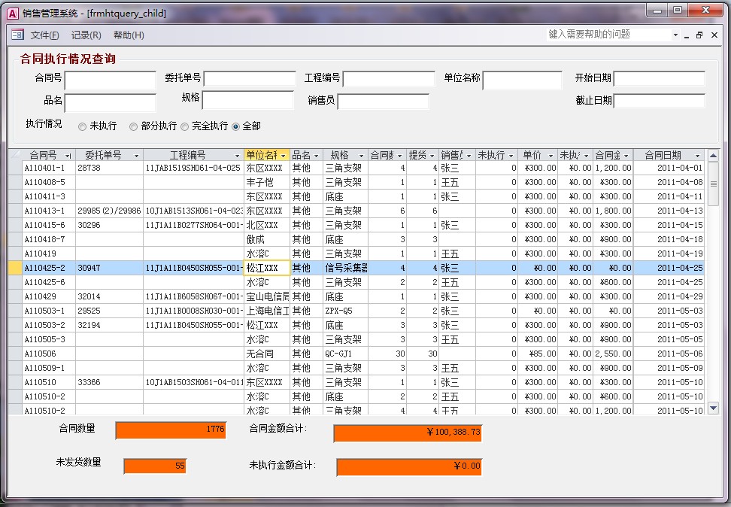Image resolution: width=731 pixels, height=507 pixels.
Task: Open 品名 column filter dropdown
Action: point(316,156)
